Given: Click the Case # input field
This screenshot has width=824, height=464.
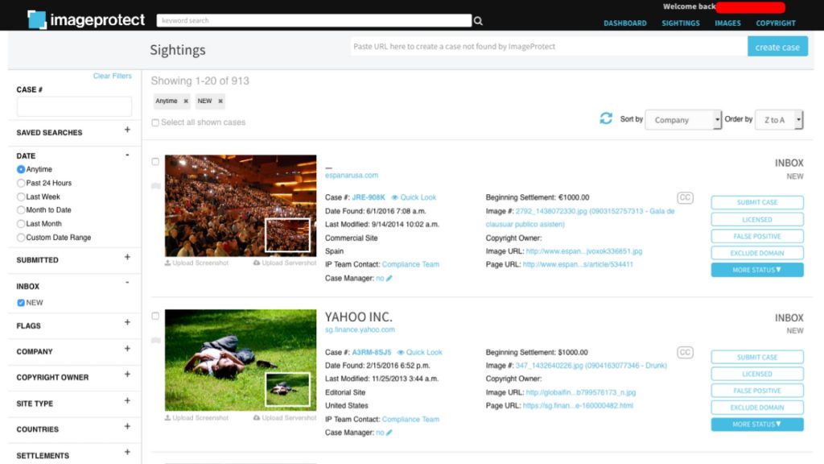Looking at the screenshot, I should click(x=74, y=106).
